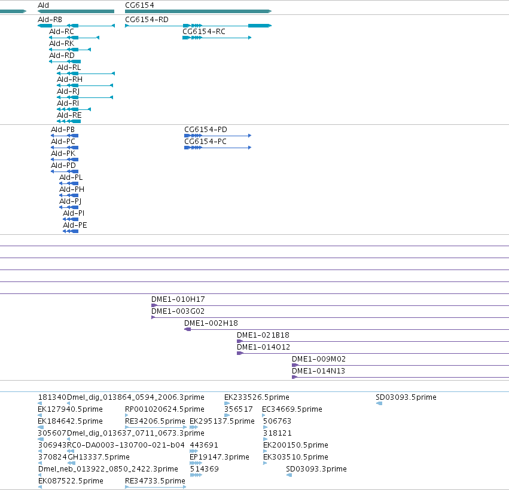Image resolution: width=509 pixels, height=490 pixels.
Task: Select the RC0-DA0003-130700-021-b04 label
Action: [126, 445]
